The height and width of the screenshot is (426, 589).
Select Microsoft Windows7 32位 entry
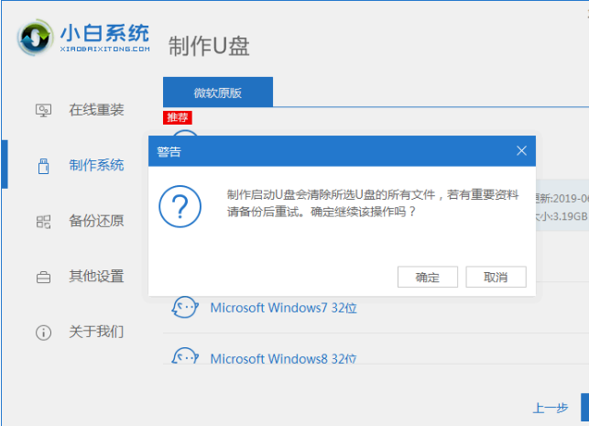point(284,308)
